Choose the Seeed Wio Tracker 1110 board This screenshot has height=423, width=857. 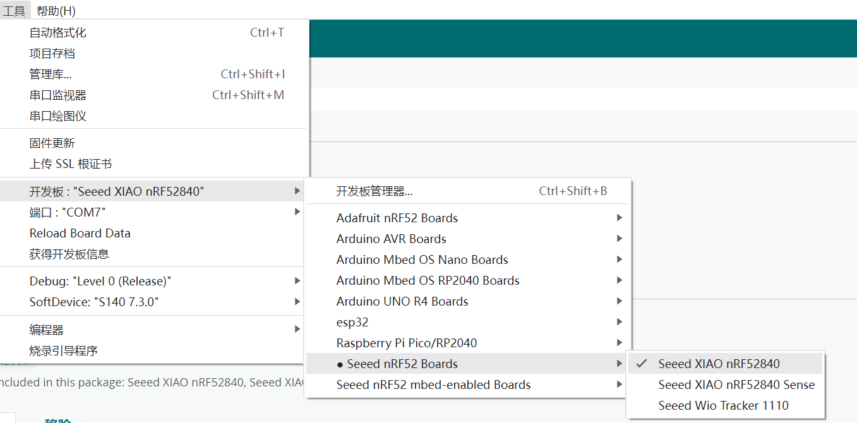click(x=725, y=406)
